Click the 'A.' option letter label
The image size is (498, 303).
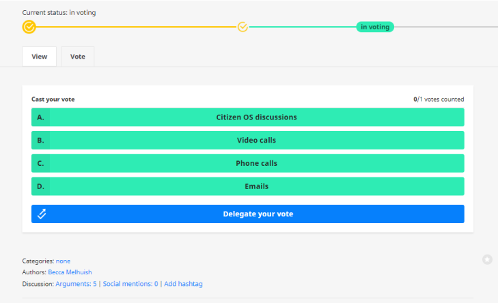[41, 117]
